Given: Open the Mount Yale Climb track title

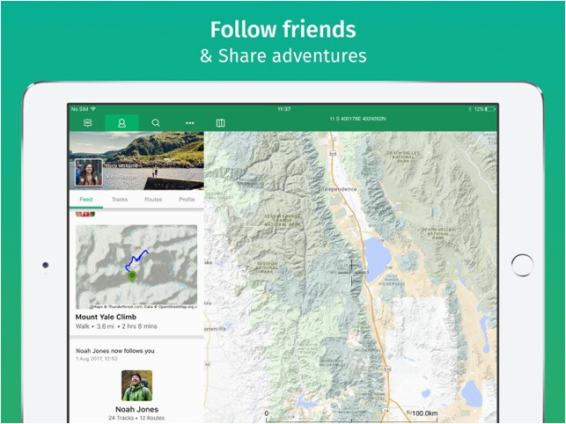Looking at the screenshot, I should [x=106, y=317].
